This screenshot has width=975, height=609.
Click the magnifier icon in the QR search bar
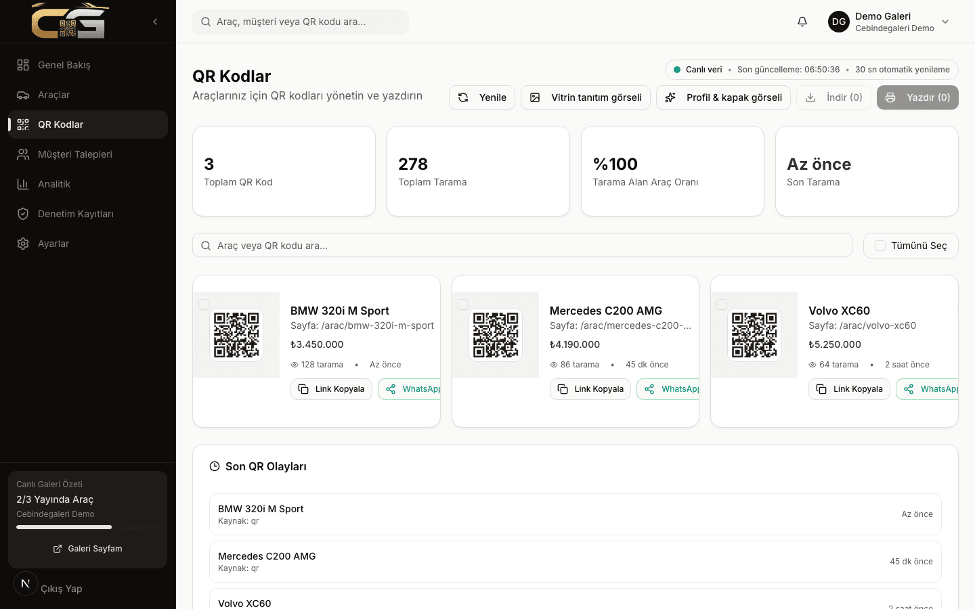coord(206,246)
